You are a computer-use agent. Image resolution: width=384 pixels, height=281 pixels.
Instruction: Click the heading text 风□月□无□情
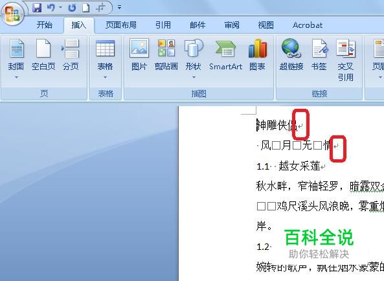(296, 146)
